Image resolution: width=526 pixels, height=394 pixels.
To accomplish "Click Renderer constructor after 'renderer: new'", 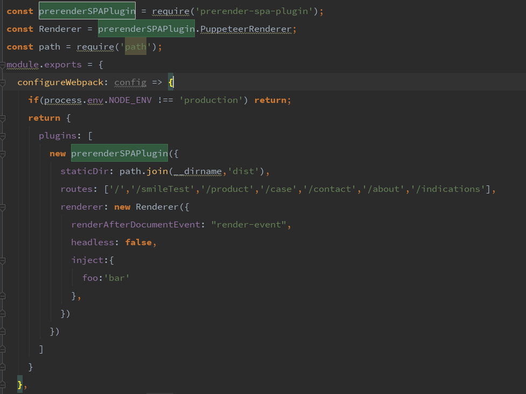I will coord(157,207).
